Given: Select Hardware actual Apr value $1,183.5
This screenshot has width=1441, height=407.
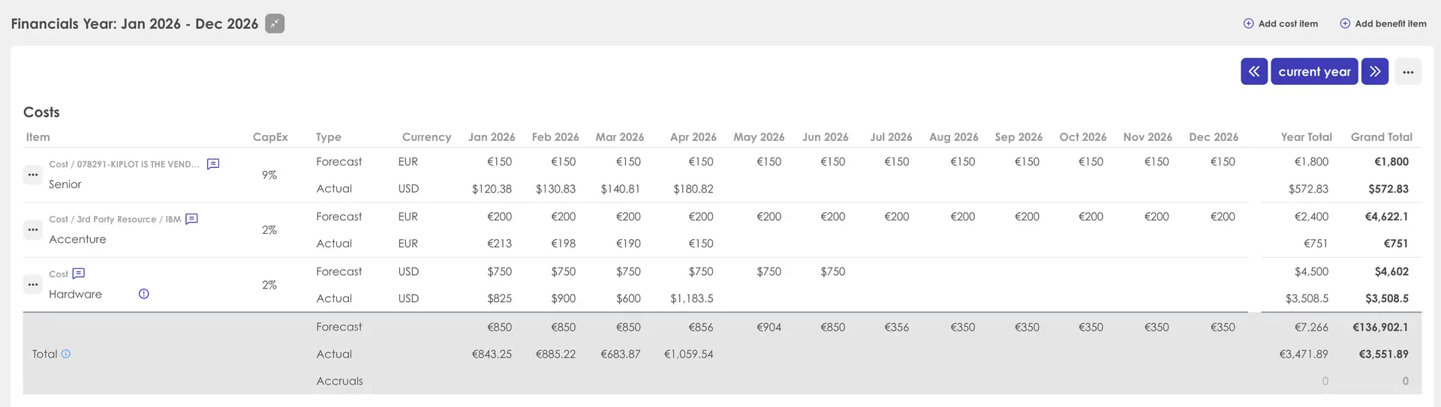Looking at the screenshot, I should 691,298.
